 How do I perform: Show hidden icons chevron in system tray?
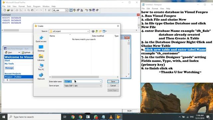point(180,117)
